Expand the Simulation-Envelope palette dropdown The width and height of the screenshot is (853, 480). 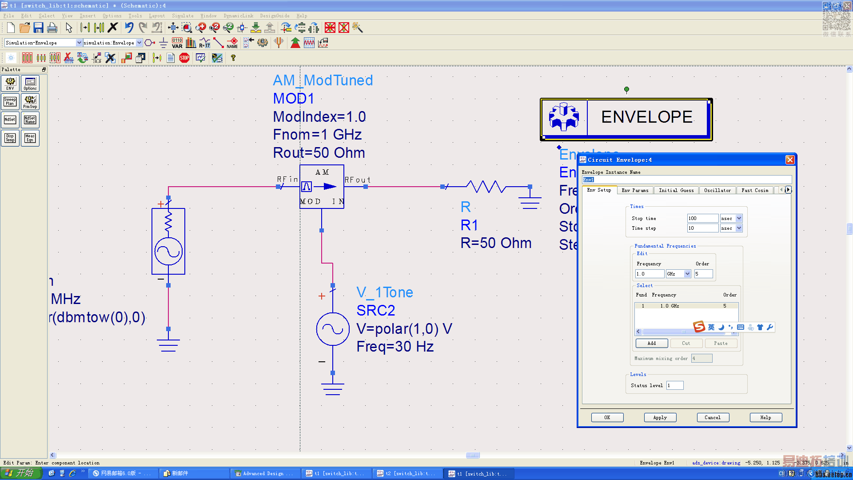79,43
